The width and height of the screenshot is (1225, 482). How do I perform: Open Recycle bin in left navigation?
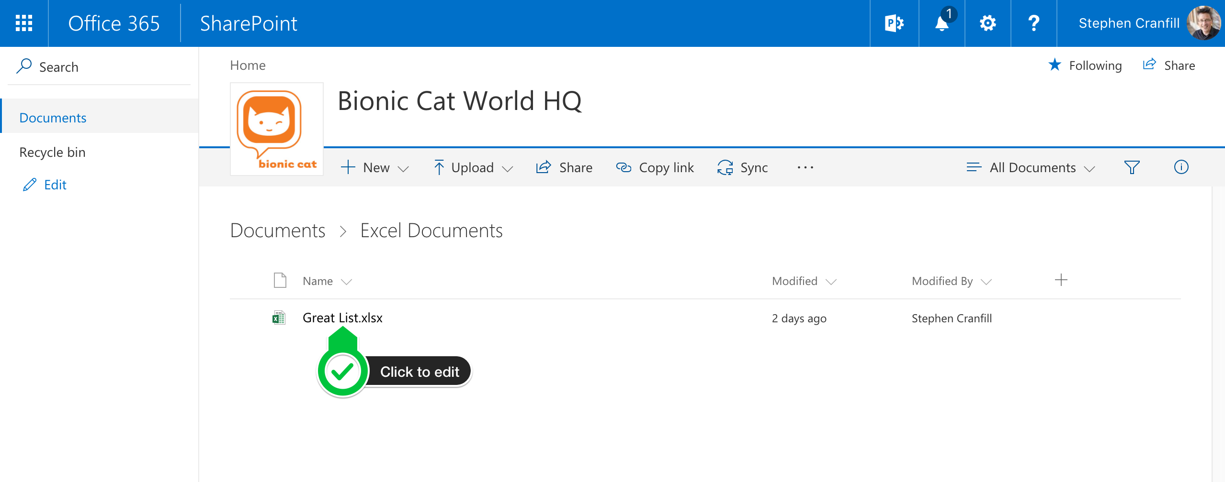(52, 152)
